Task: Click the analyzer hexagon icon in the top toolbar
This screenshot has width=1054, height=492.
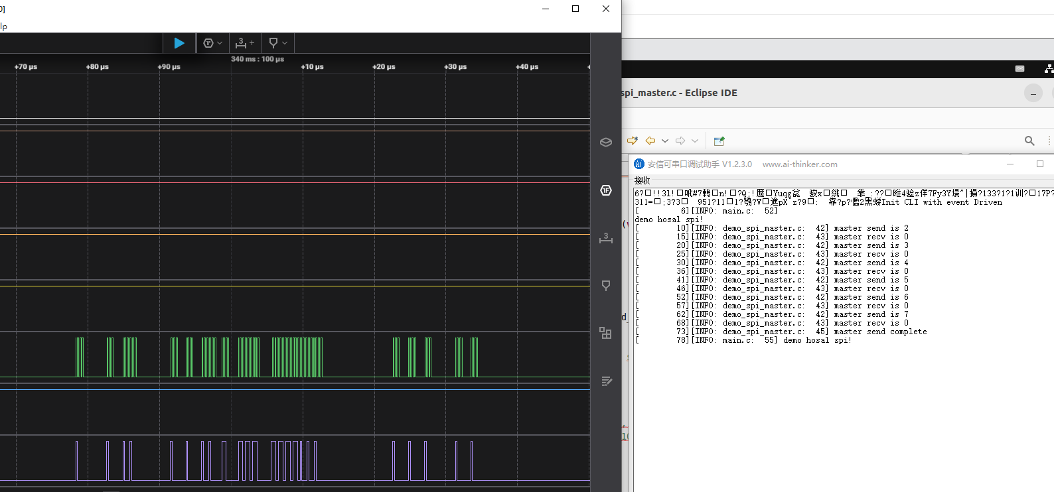Action: 208,43
